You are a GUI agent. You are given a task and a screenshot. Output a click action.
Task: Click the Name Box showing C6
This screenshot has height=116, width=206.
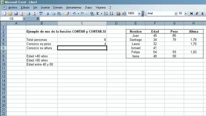12,19
